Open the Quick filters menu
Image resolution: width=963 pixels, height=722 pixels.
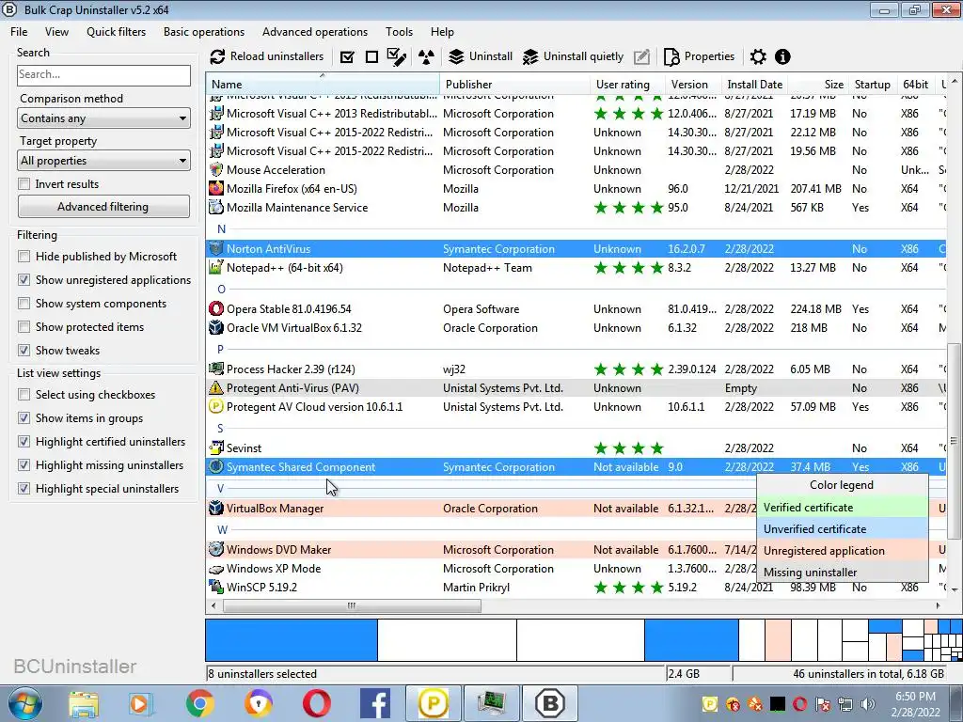point(116,32)
